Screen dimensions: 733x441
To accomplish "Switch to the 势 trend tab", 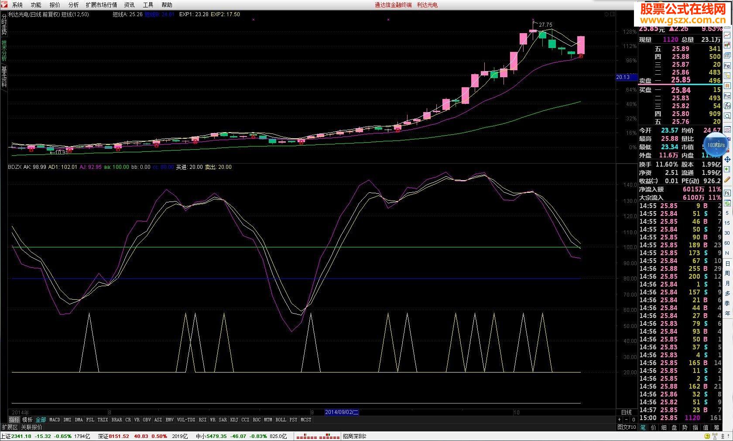I will tap(685, 427).
